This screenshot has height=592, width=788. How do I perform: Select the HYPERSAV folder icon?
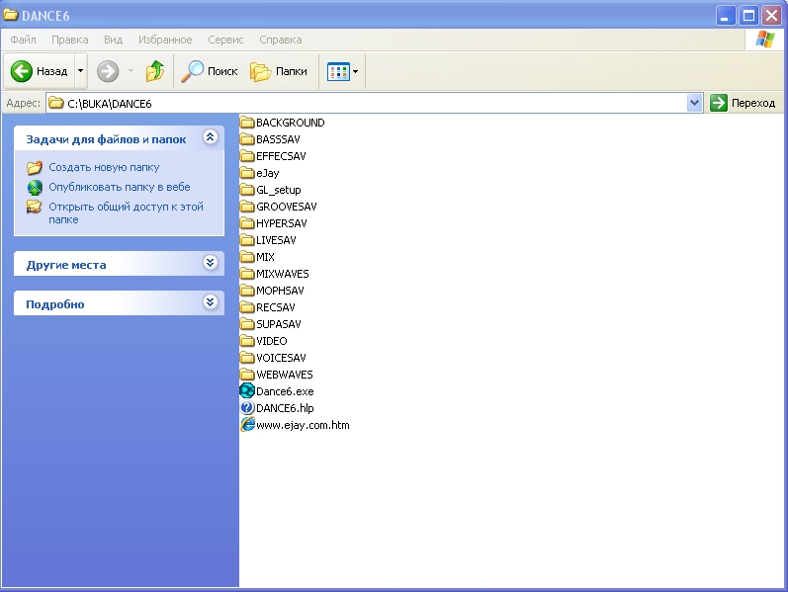pyautogui.click(x=247, y=223)
